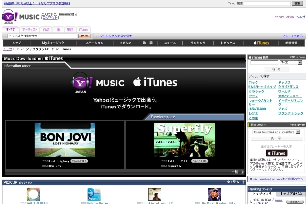
Task: Open the レゲエ genre link
Action: [x=253, y=113]
